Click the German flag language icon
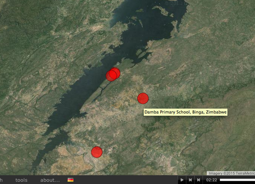 coord(71,180)
